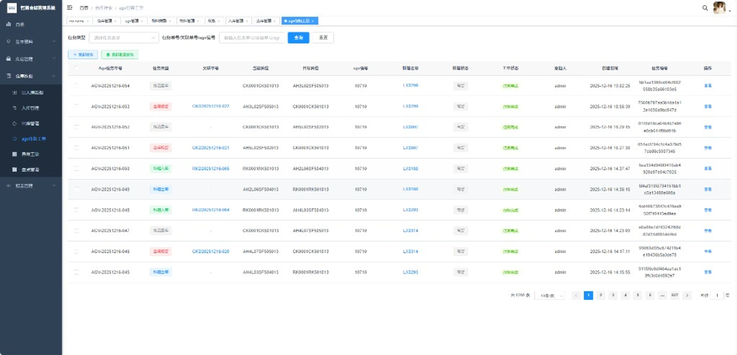Switch to the 入库管理 tab

coord(238,21)
